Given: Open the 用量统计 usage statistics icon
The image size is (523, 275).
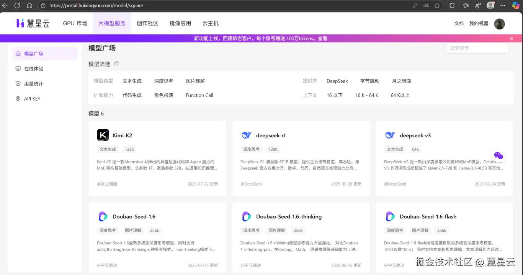Looking at the screenshot, I should [x=18, y=83].
